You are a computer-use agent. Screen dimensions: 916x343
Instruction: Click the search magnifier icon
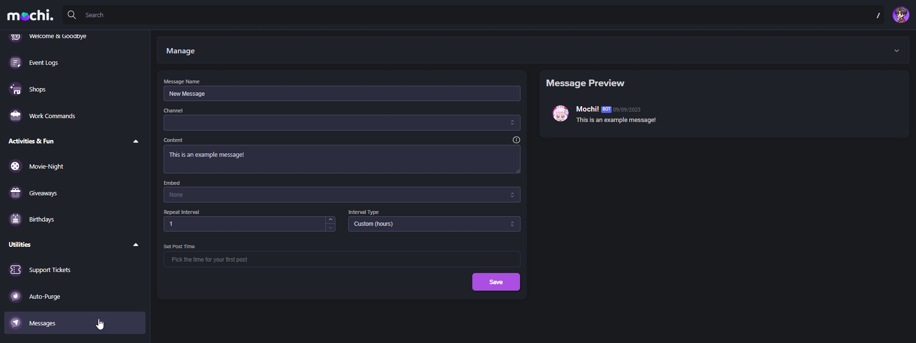(72, 15)
